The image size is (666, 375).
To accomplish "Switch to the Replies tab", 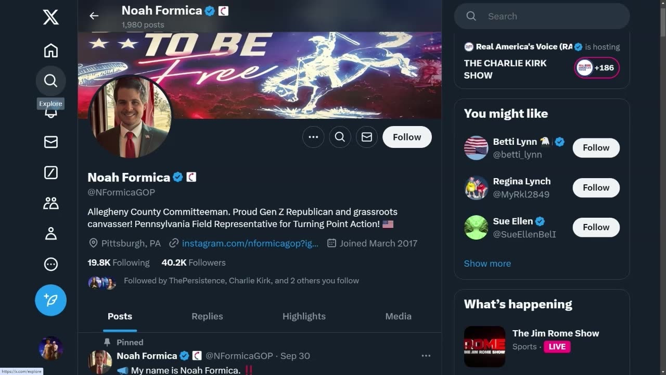I will pyautogui.click(x=207, y=316).
